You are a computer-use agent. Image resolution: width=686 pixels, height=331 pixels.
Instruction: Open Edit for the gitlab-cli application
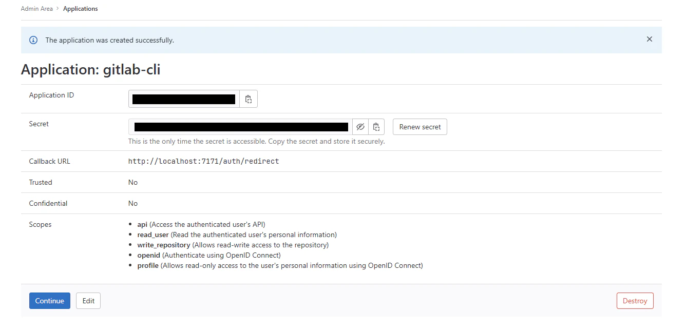click(x=88, y=301)
